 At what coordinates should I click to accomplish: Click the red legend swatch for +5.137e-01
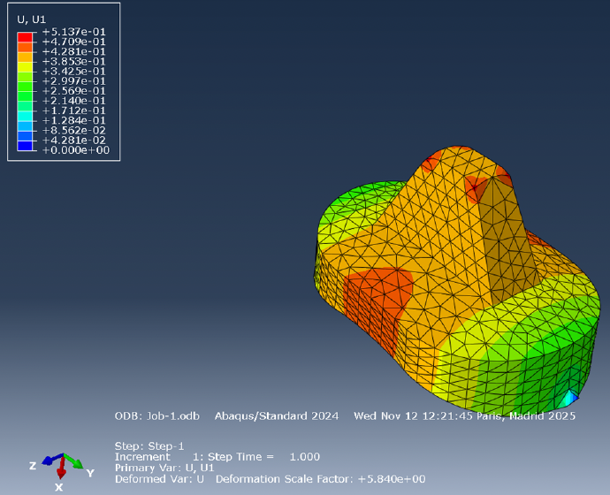(25, 37)
